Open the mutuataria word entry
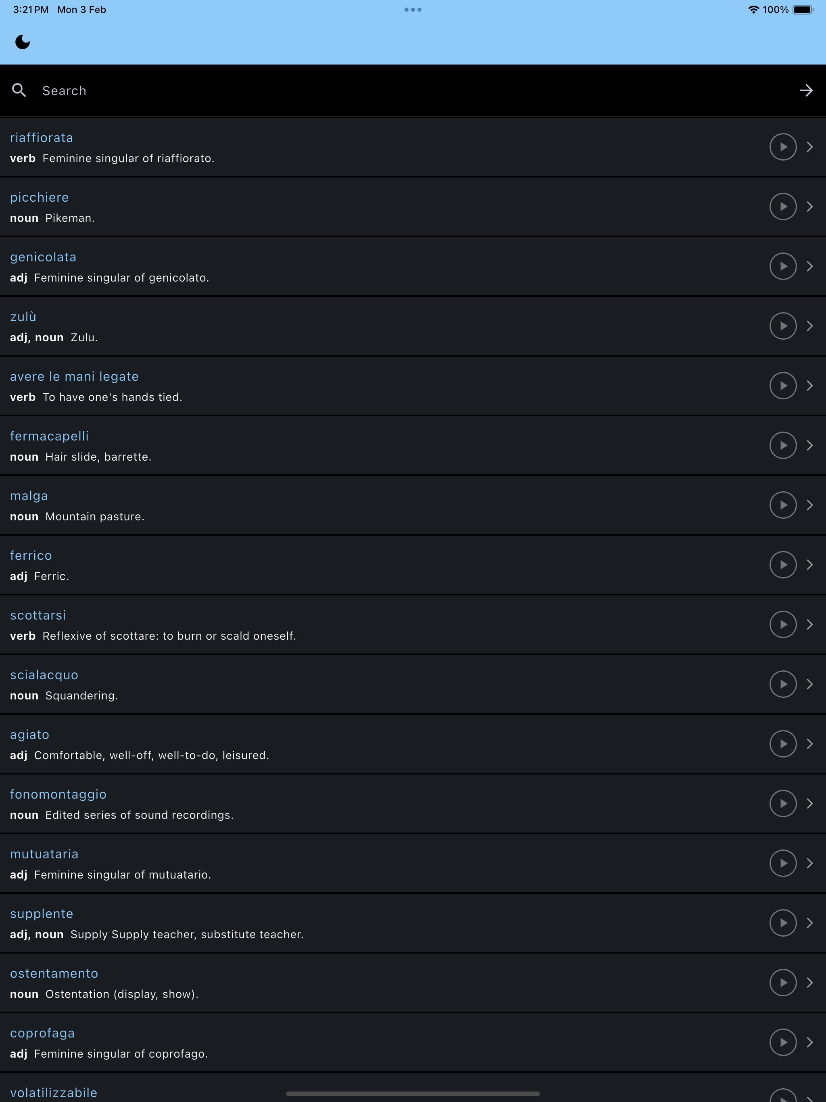The width and height of the screenshot is (826, 1102). pyautogui.click(x=413, y=863)
